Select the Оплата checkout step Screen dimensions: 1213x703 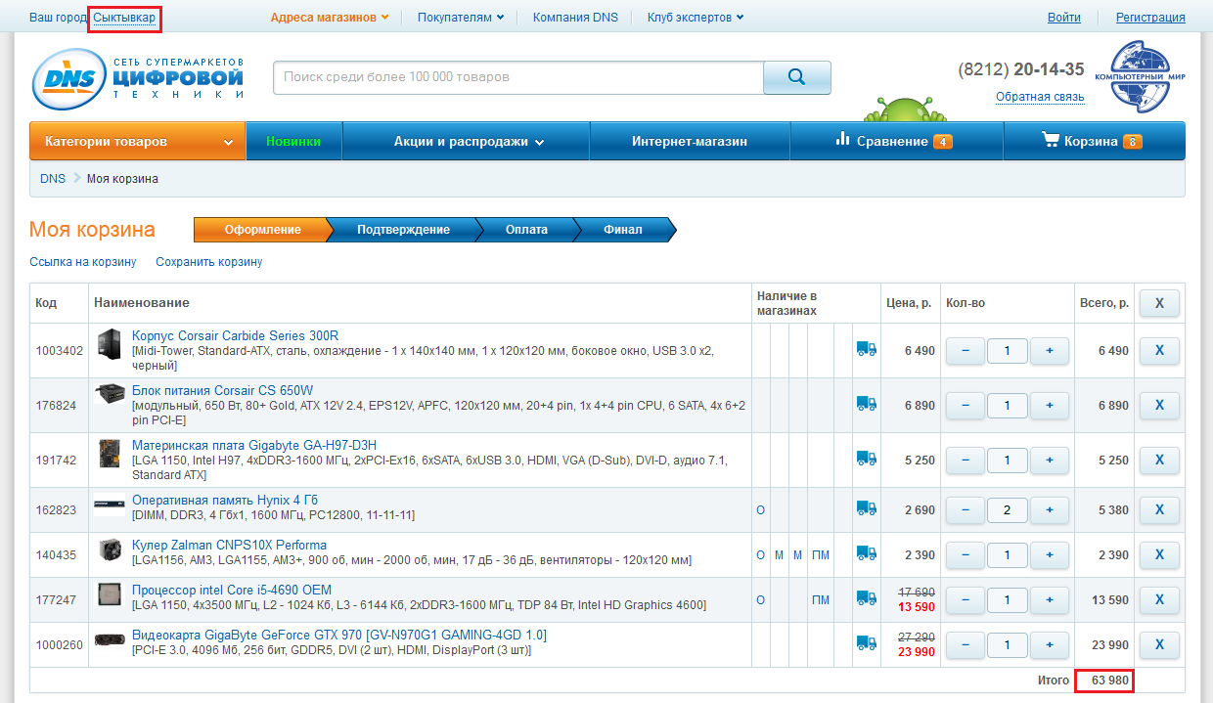coord(526,230)
